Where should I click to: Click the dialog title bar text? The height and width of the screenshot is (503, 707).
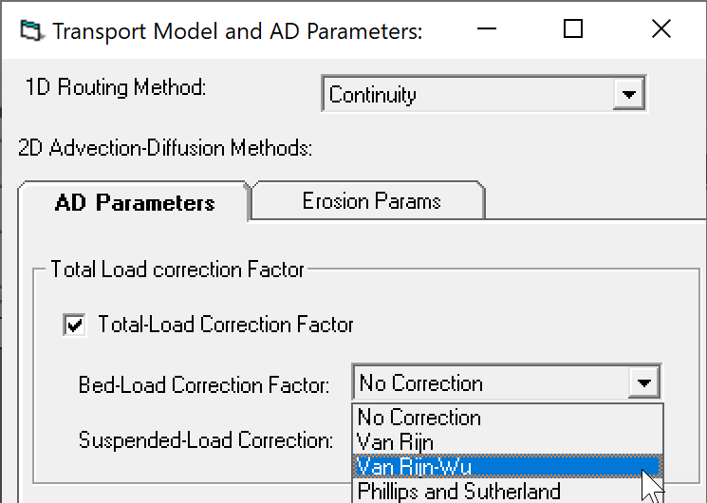pyautogui.click(x=237, y=31)
